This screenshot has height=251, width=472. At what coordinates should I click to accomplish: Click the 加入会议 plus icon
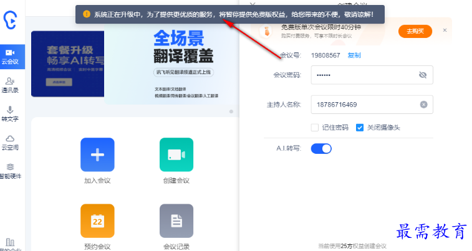[x=97, y=154]
